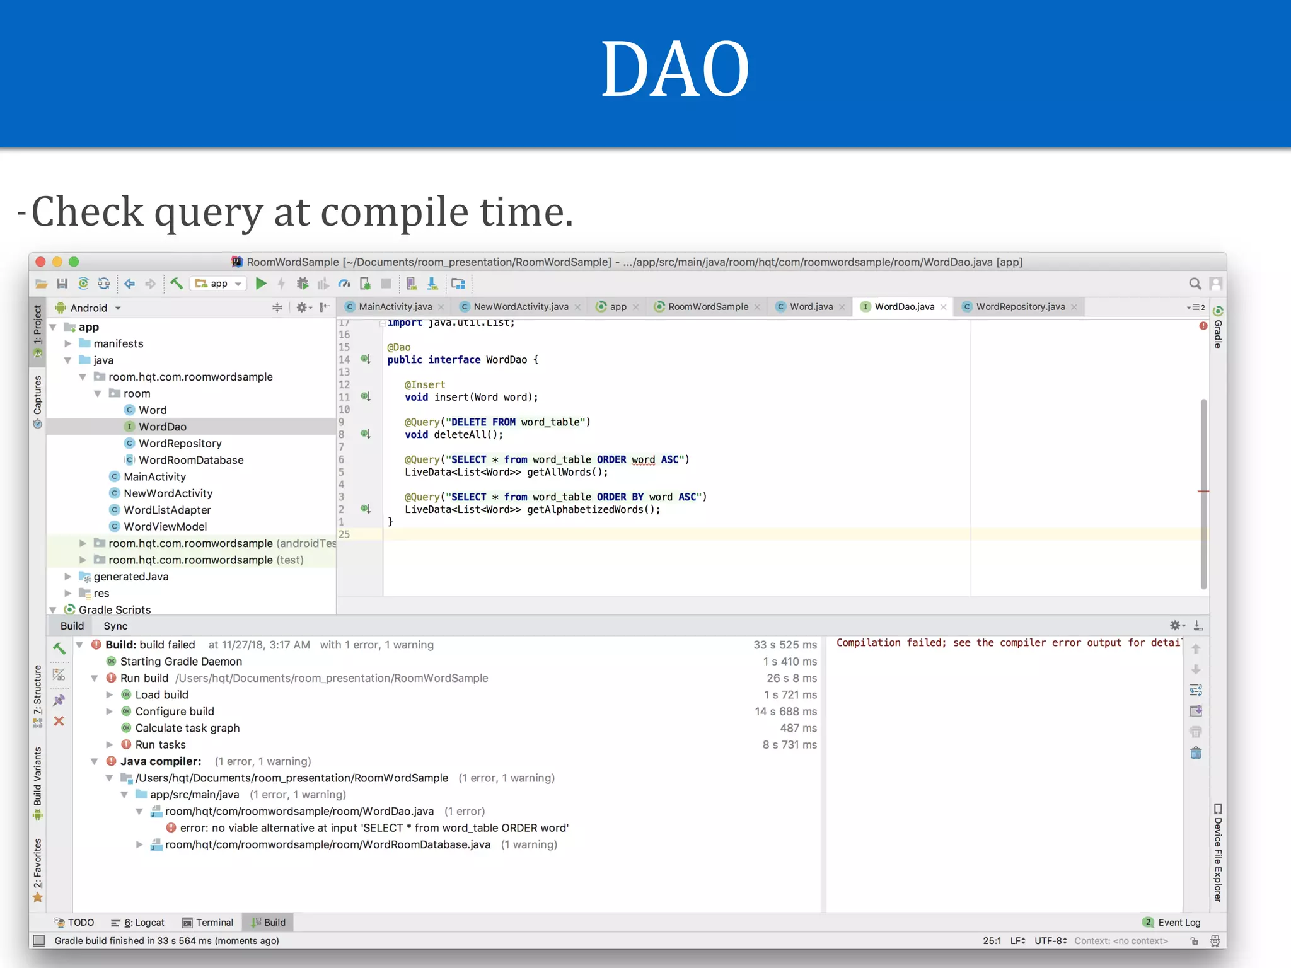Expand the generatedJava folder
1291x968 pixels.
click(x=68, y=577)
